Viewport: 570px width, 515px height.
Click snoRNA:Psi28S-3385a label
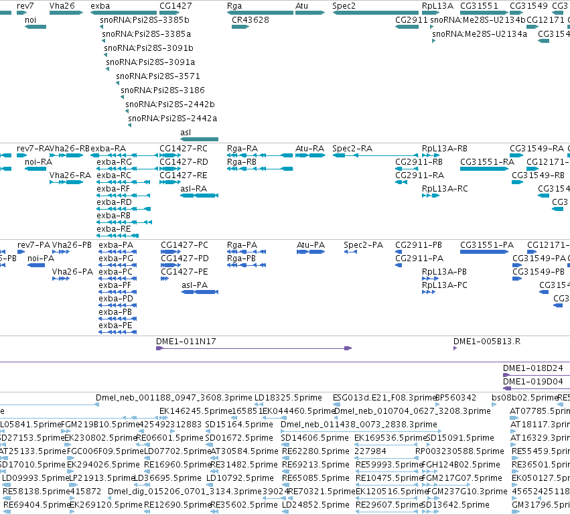click(x=147, y=33)
